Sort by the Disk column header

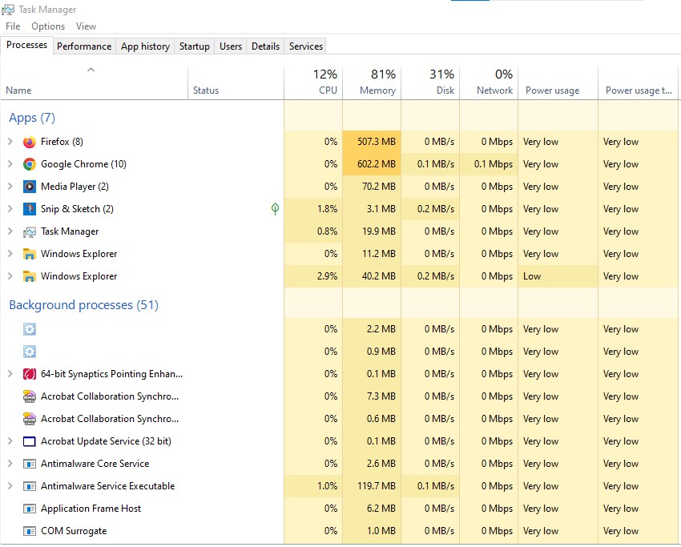point(430,82)
